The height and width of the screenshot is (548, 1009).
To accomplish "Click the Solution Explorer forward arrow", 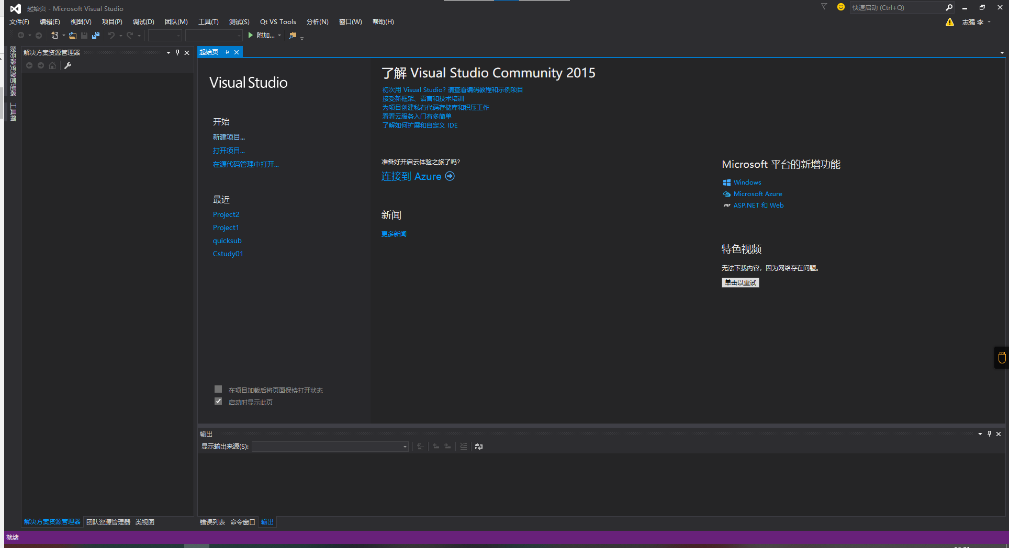I will click(41, 65).
